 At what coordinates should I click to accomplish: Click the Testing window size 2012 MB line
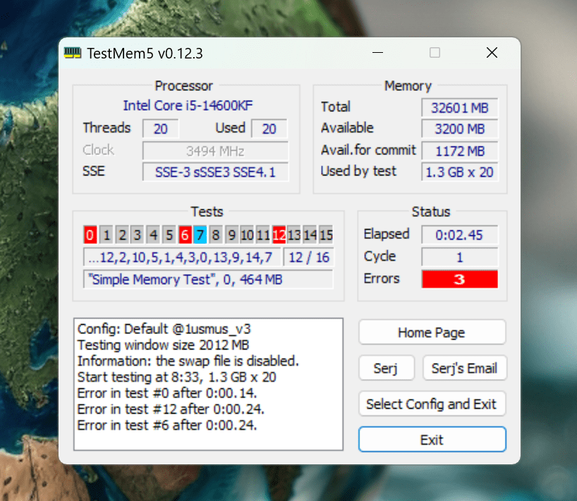[164, 345]
